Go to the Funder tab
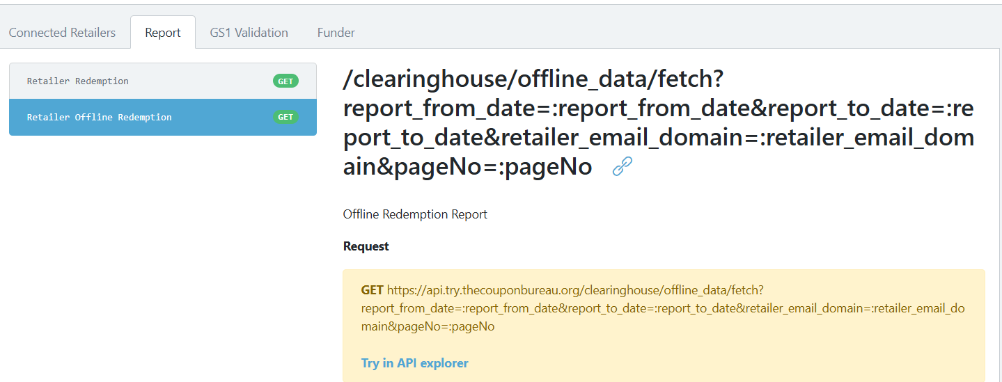Viewport: 1002px width, 382px height. click(x=336, y=33)
